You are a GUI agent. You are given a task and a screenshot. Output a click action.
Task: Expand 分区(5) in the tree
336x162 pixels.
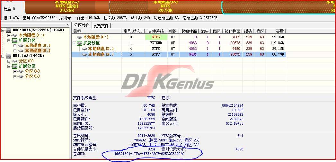(x=15, y=76)
